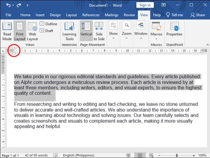
Task: Collapse the ribbon with the chevron
Action: pos(208,45)
